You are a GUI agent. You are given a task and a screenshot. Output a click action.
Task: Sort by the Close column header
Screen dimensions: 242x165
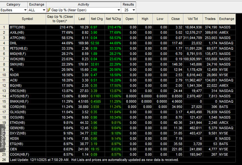click(175, 19)
